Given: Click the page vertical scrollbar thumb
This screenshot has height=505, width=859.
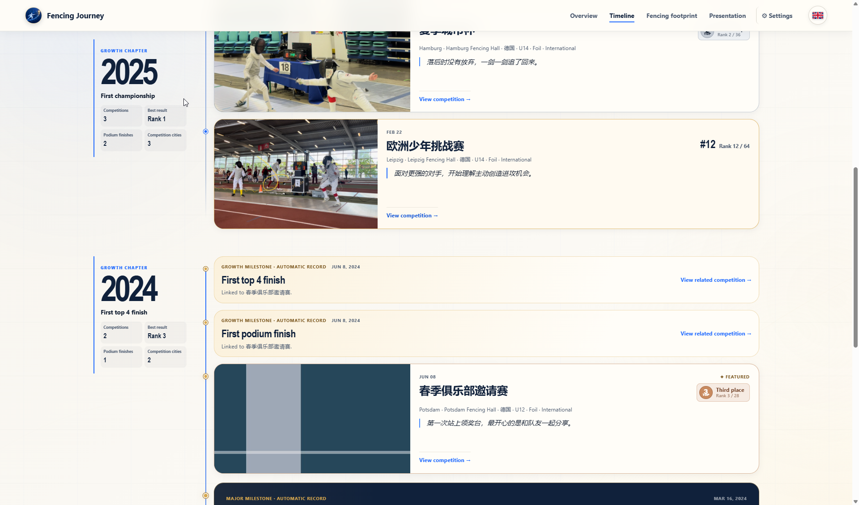Looking at the screenshot, I should click(855, 257).
